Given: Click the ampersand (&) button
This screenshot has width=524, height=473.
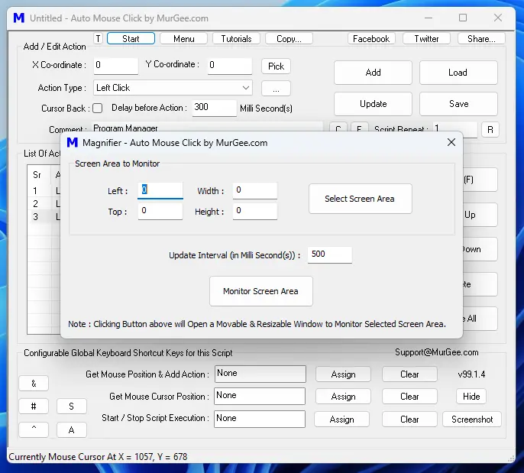Looking at the screenshot, I should point(34,384).
